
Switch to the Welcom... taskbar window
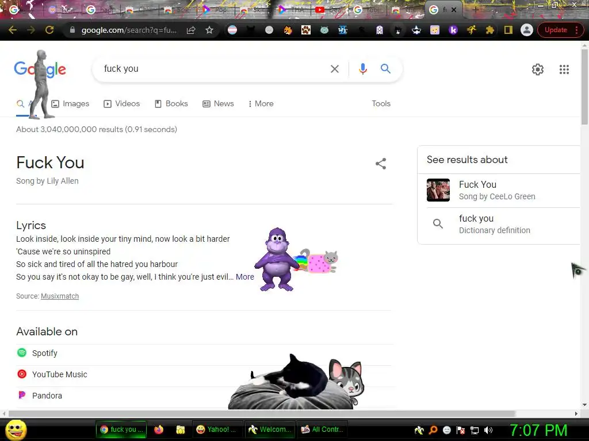pos(270,430)
